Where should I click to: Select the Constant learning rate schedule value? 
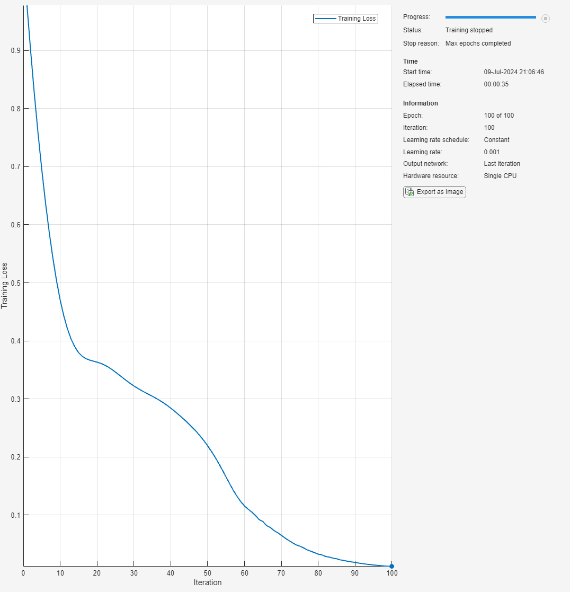pyautogui.click(x=496, y=140)
